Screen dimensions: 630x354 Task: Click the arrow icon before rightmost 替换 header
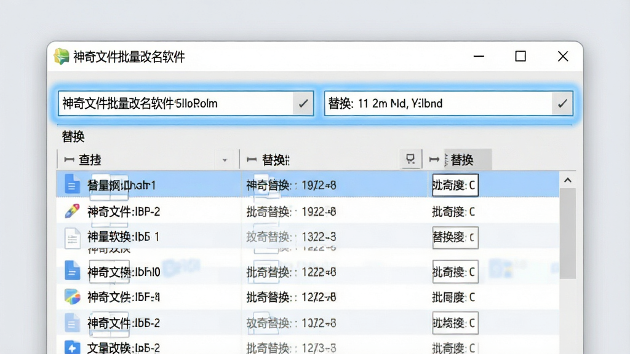[434, 160]
